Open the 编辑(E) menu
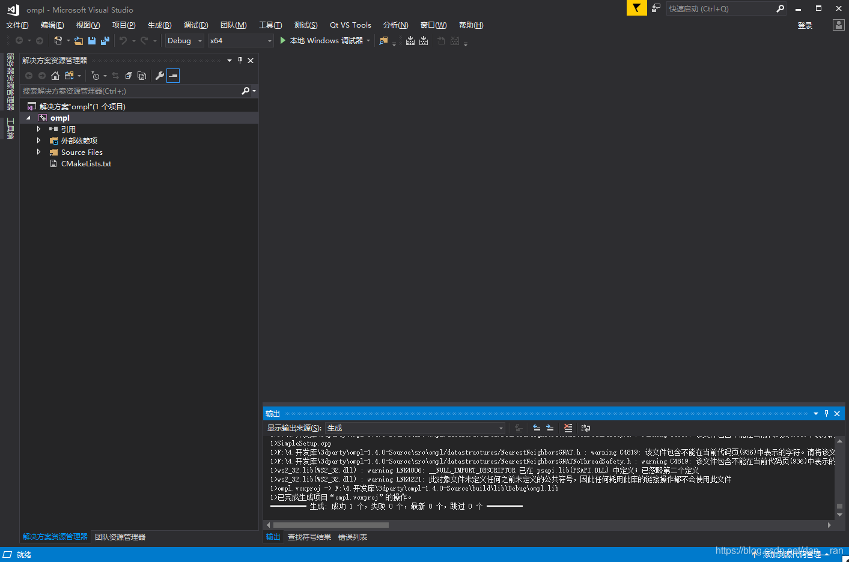Image resolution: width=849 pixels, height=562 pixels. tap(52, 25)
